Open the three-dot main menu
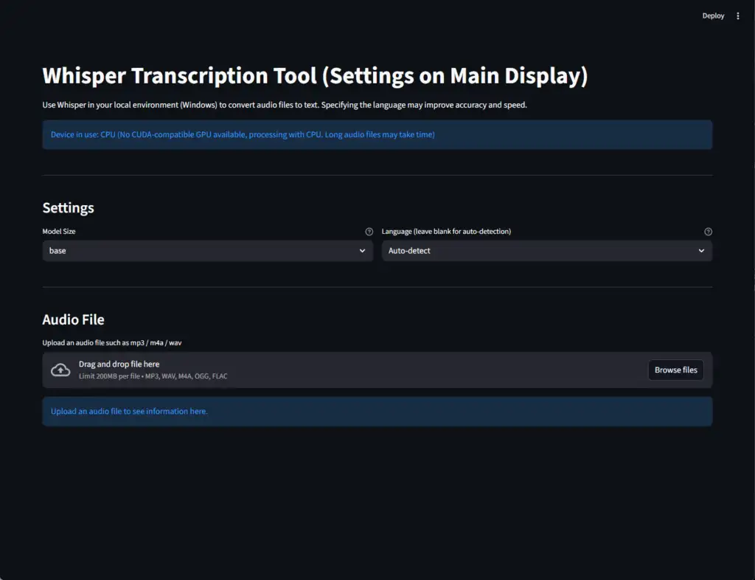The image size is (755, 580). [x=738, y=16]
